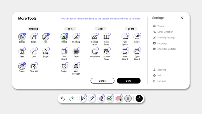Uncheck the Select tool checkmark badge
Viewport: 202px width, 114px height.
click(24, 34)
